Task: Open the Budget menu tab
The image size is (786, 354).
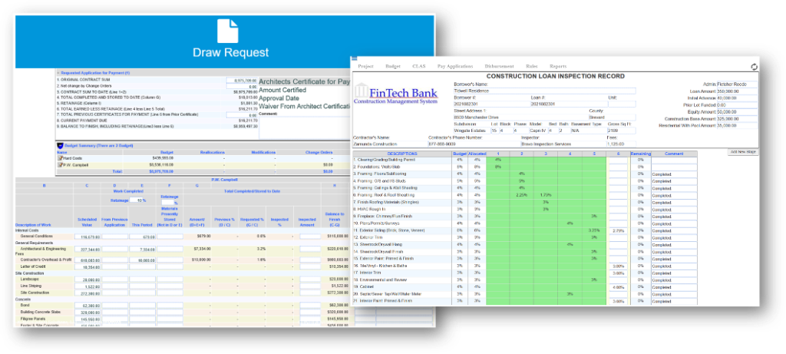Action: [x=392, y=67]
